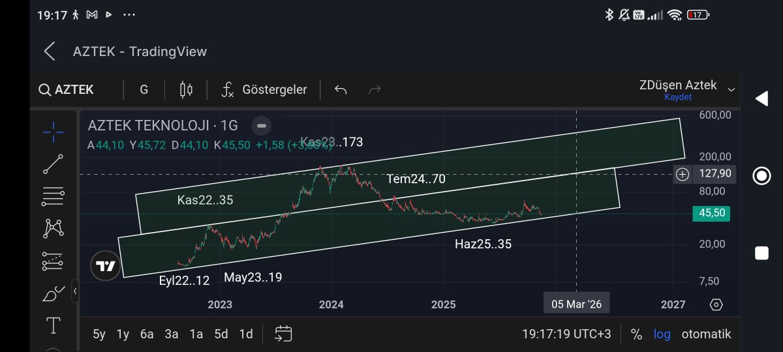Screen dimensions: 783x352
Task: Click the 45,50 current price label
Action: (712, 213)
